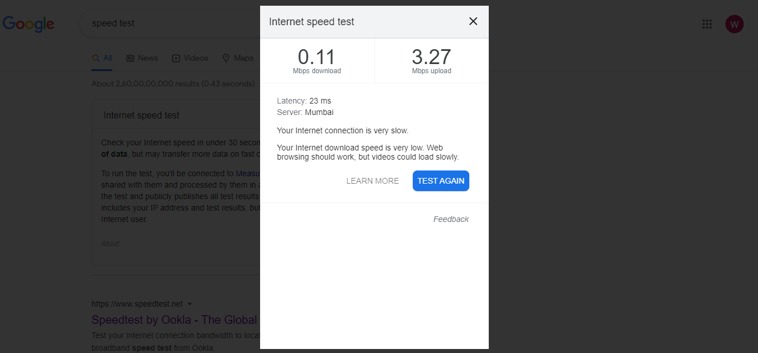The width and height of the screenshot is (758, 353).
Task: Expand the speedtest.net result dropdown arrow
Action: 190,304
